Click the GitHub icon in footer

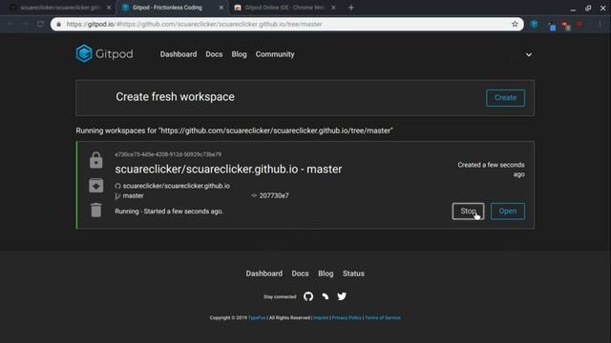[308, 296]
